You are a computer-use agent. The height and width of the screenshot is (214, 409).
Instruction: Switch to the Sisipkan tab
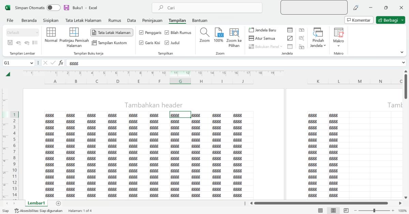click(51, 20)
